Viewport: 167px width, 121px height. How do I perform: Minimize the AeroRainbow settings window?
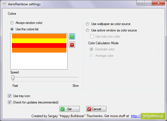coord(141,3)
